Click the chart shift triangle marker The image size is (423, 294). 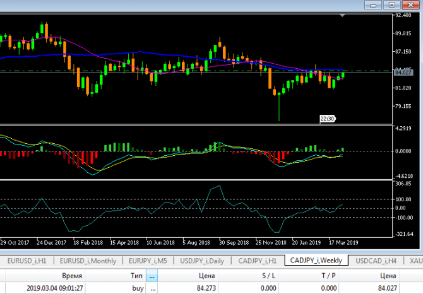[x=342, y=16]
